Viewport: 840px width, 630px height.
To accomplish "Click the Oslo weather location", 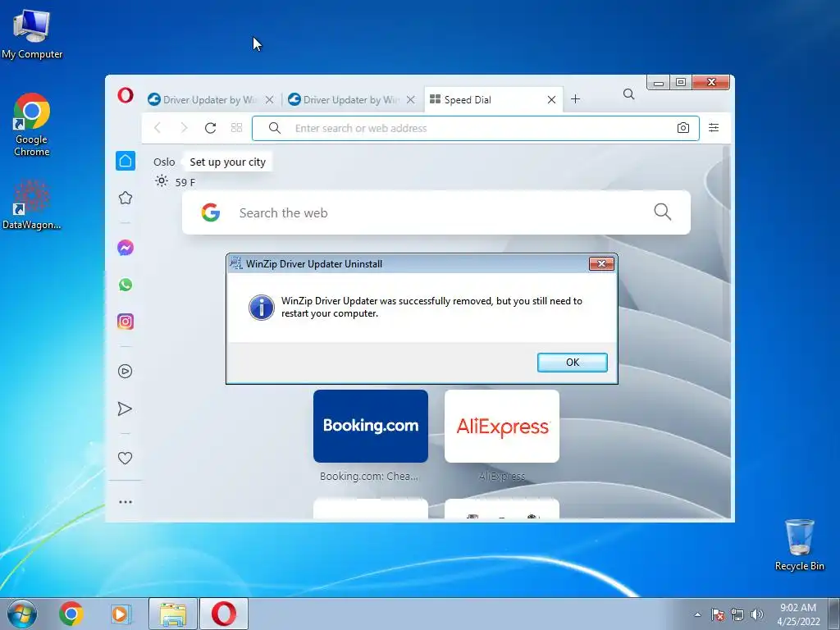I will [164, 162].
